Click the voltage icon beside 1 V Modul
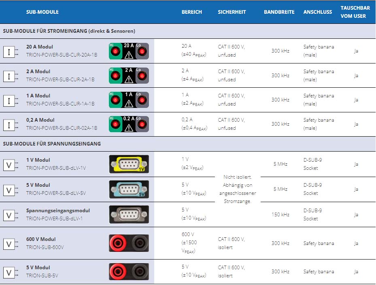 click(x=11, y=164)
